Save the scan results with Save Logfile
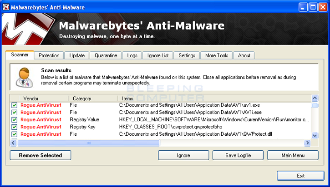This screenshot has width=330, height=187. pyautogui.click(x=238, y=155)
